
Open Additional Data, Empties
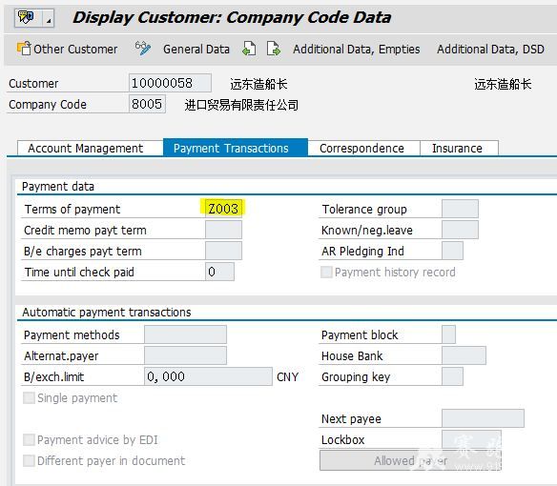click(357, 49)
